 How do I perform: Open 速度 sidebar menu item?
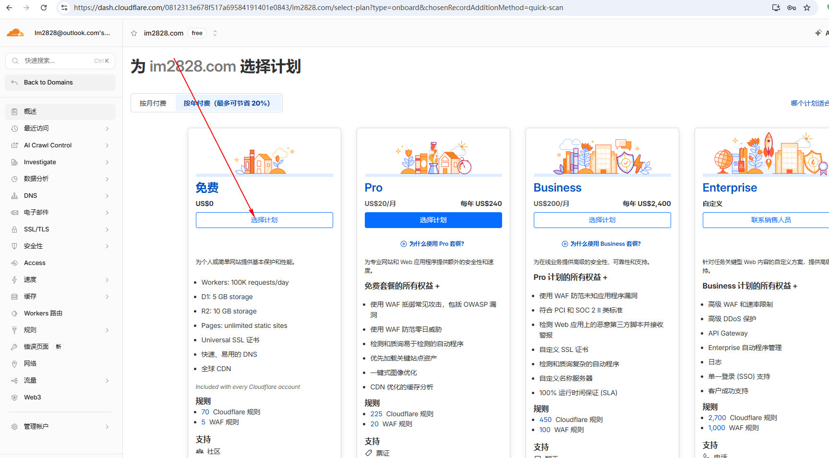point(60,279)
